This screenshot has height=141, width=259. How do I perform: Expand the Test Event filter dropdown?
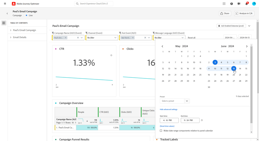149,38
